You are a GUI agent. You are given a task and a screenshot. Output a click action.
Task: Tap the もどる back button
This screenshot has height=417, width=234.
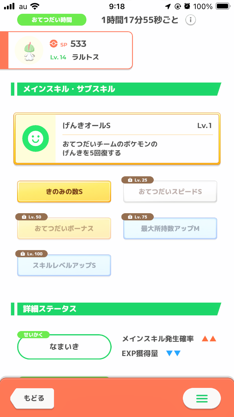[32, 398]
